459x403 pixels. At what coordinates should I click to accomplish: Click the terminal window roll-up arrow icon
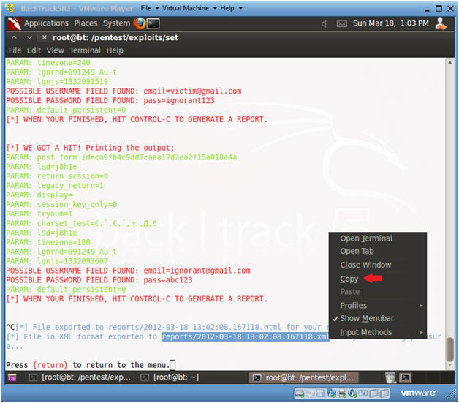pos(14,37)
